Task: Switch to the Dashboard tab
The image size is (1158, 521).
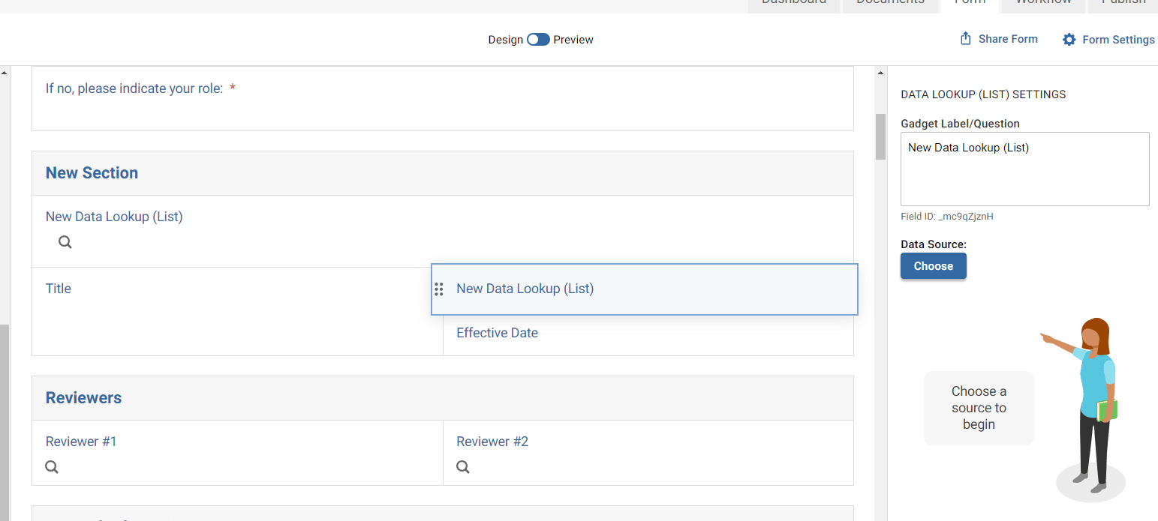Action: pos(793,3)
